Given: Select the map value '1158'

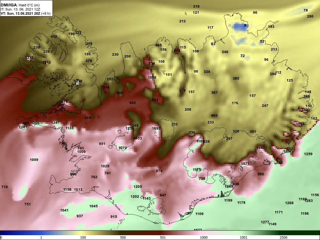Looking at the screenshot, I should click(x=67, y=189).
